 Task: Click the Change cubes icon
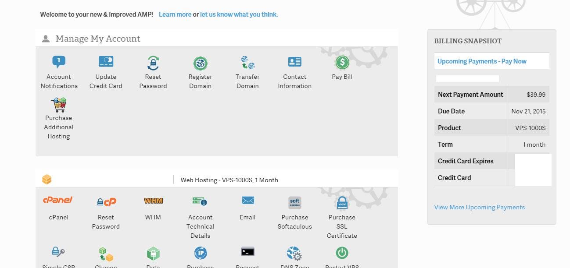point(106,254)
